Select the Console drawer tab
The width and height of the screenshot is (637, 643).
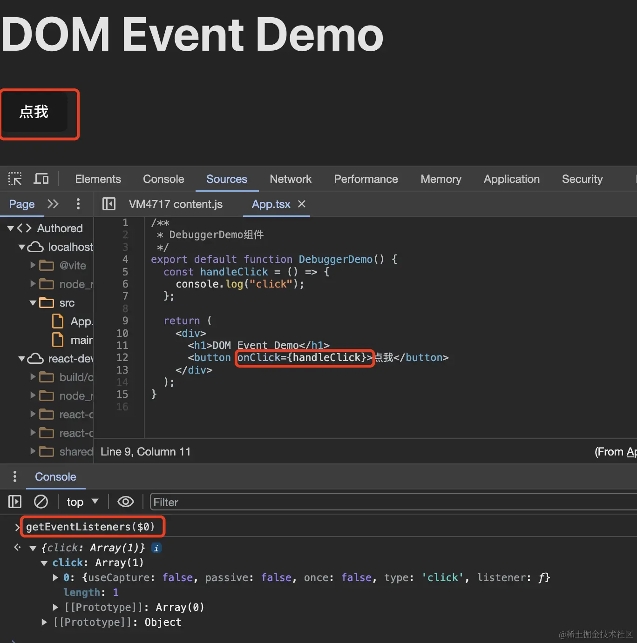55,477
